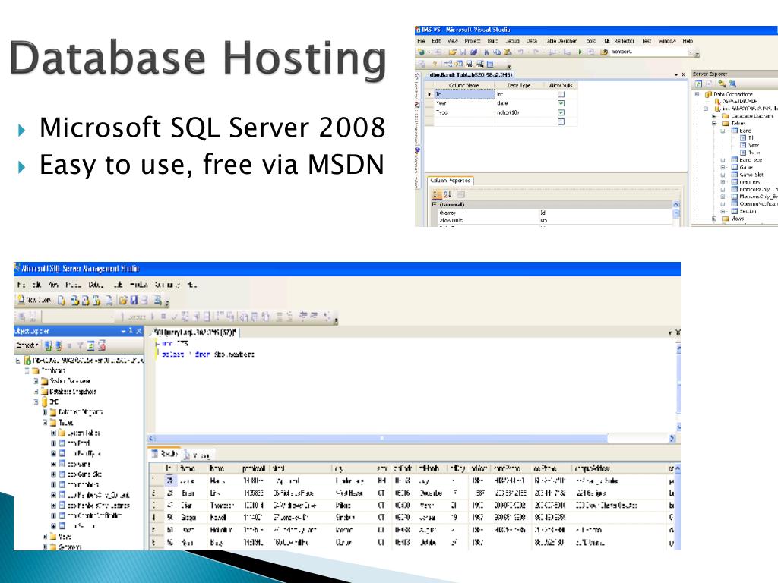The height and width of the screenshot is (583, 778).
Task: Collapse the Band table node in Server Explorer
Action: point(723,131)
